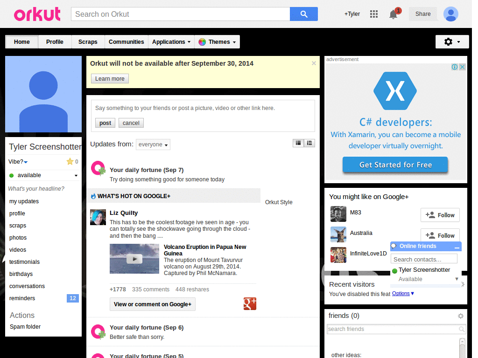478x358 pixels.
Task: Open Liz Quilty's profile picture
Action: (98, 217)
